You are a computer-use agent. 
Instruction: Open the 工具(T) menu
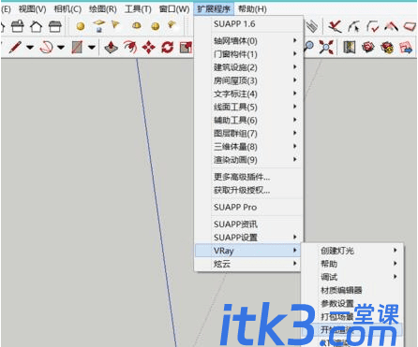coord(138,9)
